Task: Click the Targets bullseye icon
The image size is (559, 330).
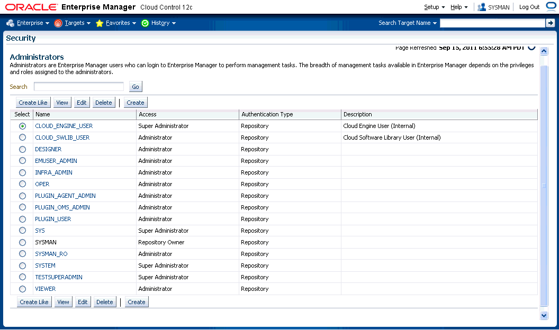Action: coord(58,23)
